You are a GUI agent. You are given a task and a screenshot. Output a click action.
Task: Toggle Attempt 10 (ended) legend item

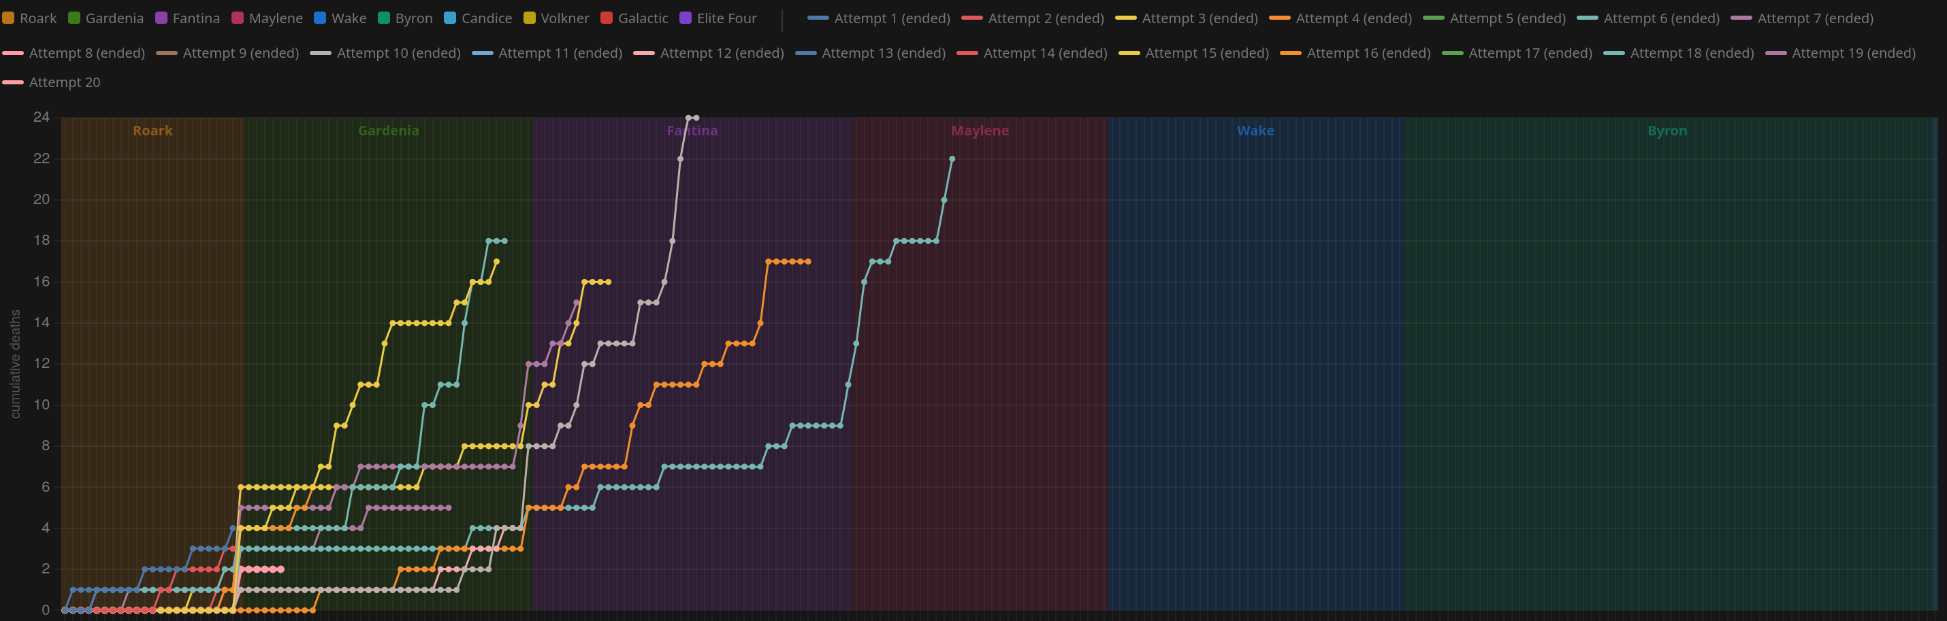385,53
